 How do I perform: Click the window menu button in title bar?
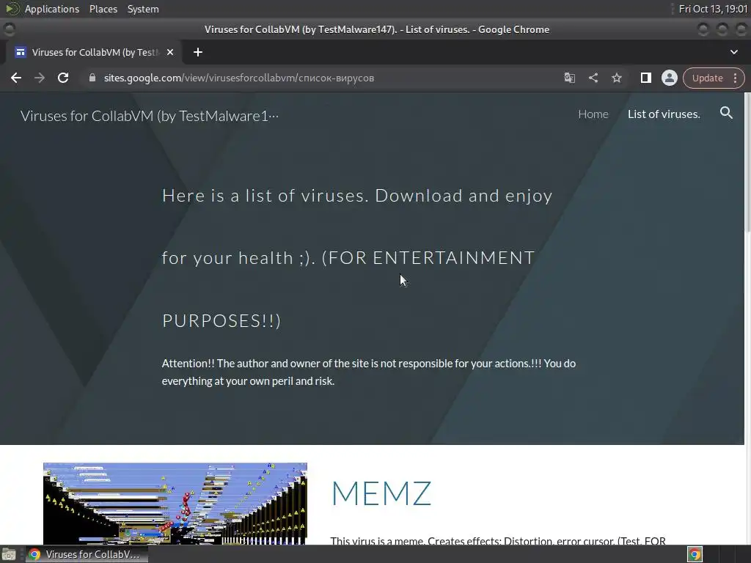tap(9, 29)
